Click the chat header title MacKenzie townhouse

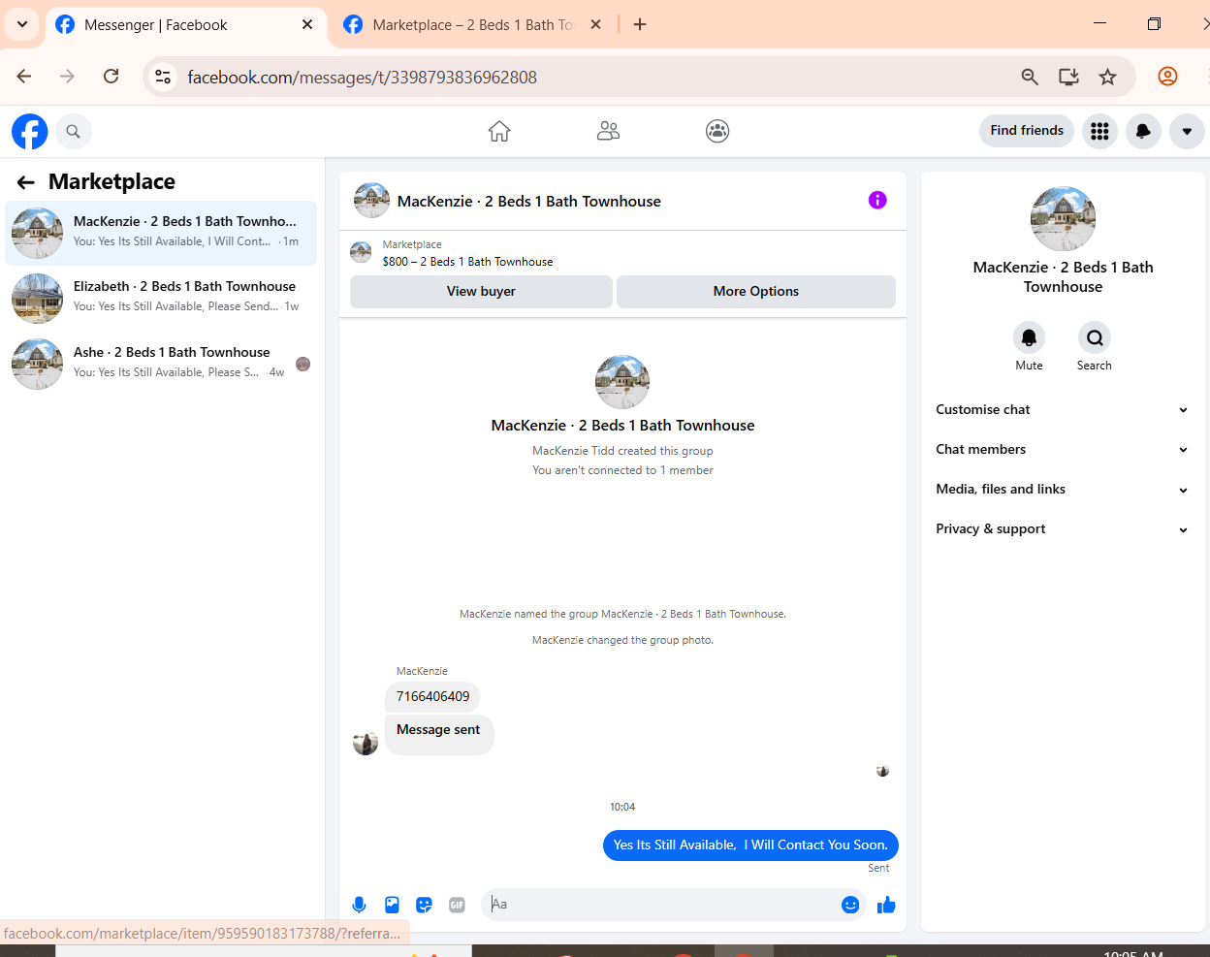[529, 202]
